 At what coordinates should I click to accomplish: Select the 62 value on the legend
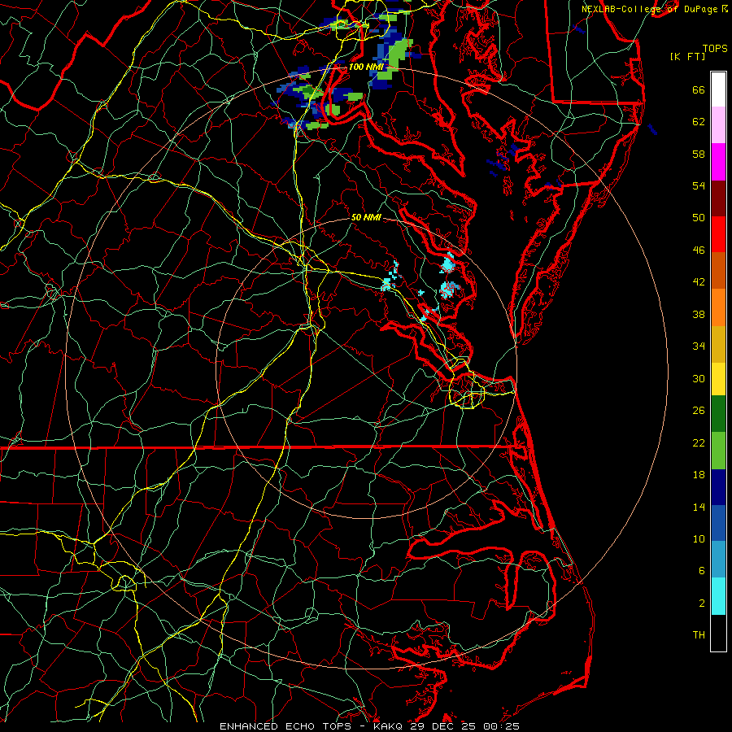point(699,122)
